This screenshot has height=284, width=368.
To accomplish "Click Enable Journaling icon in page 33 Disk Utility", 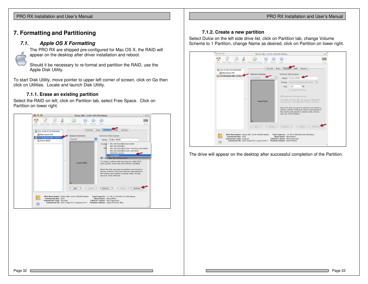I will click(254, 59).
